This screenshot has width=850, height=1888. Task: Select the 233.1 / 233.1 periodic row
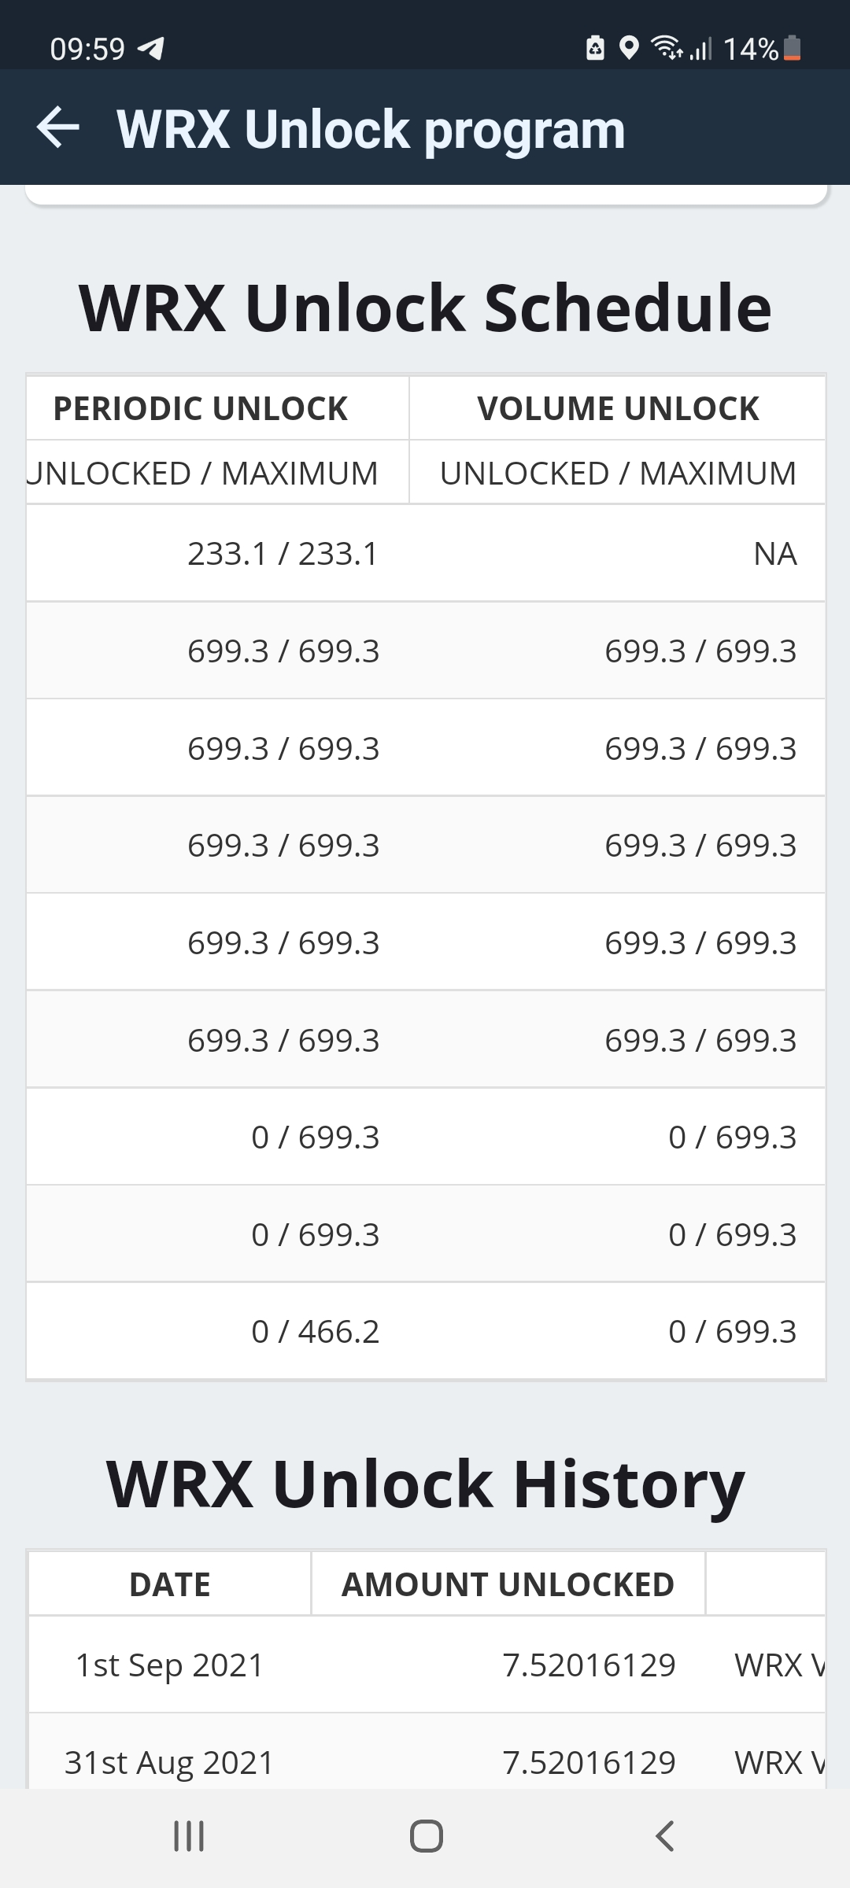283,554
